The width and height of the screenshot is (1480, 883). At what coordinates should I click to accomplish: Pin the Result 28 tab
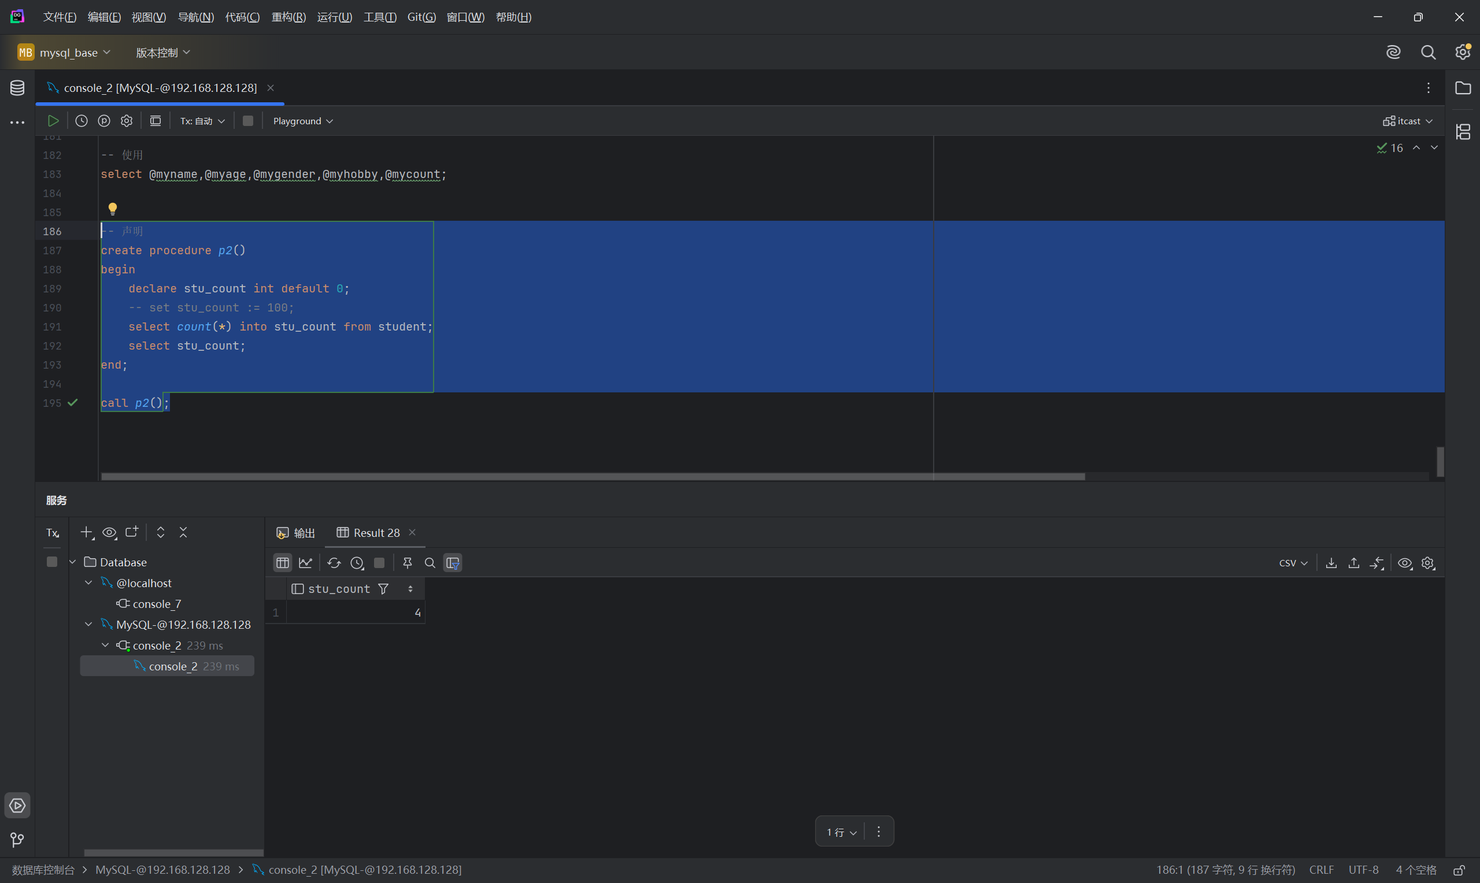(408, 563)
